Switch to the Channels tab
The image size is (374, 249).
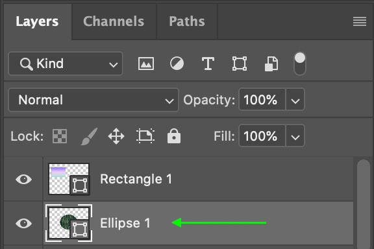pyautogui.click(x=114, y=21)
